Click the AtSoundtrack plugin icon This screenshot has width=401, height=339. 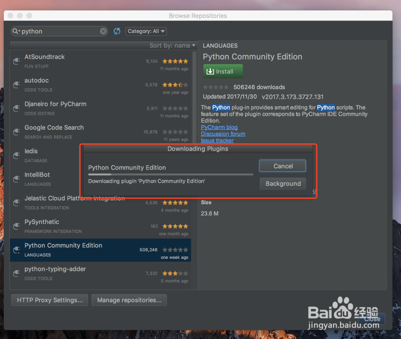16,61
